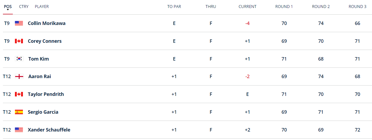Click the South Korea flag beside Tom Kim

(19, 59)
